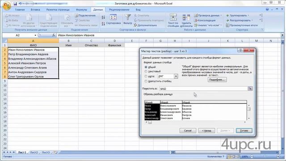286x161 pixels.
Task: Open the Главная tab
Action: (x=20, y=10)
